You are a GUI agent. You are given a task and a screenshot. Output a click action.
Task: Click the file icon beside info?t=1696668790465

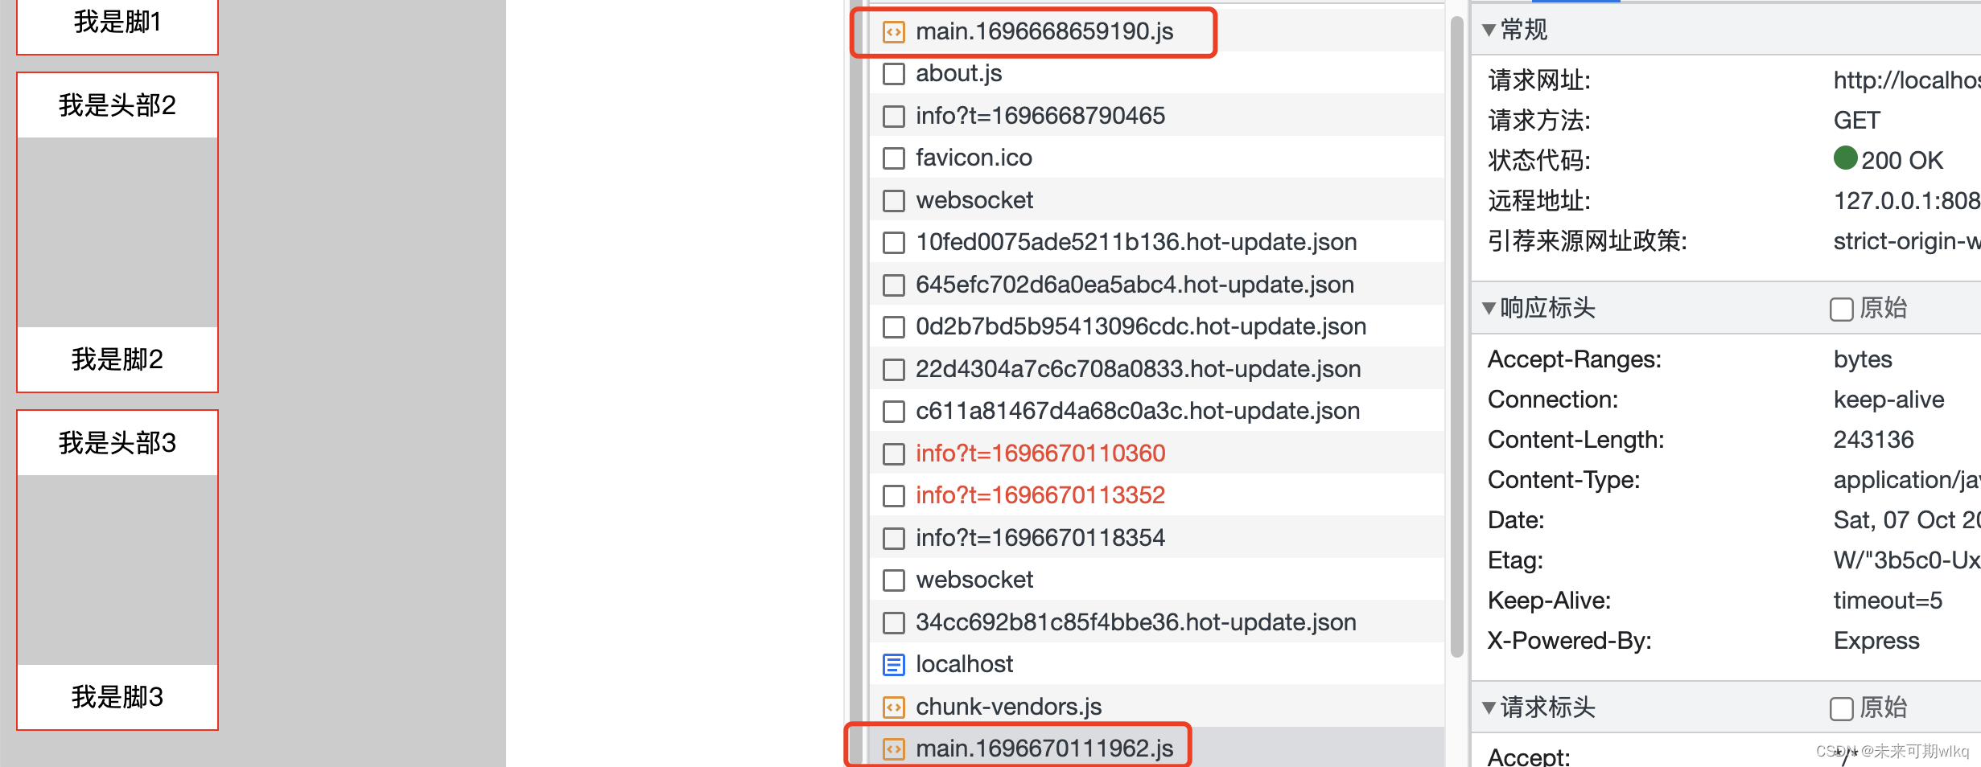pyautogui.click(x=894, y=117)
